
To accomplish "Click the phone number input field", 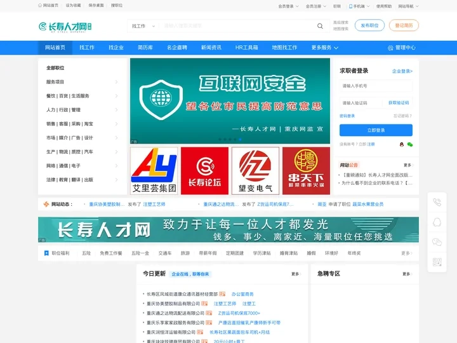I will (376, 86).
